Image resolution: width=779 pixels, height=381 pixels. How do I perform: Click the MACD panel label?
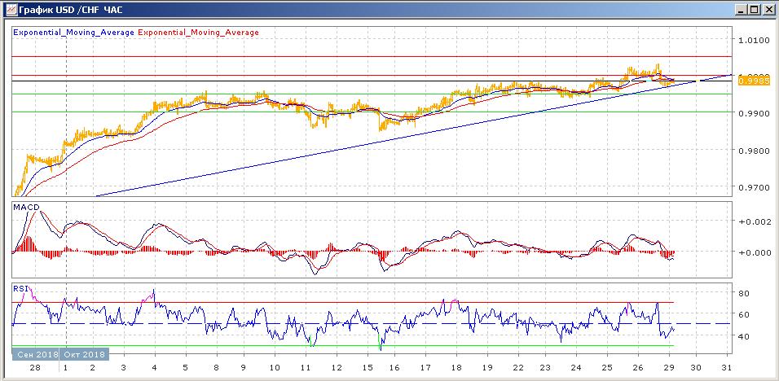[26, 207]
